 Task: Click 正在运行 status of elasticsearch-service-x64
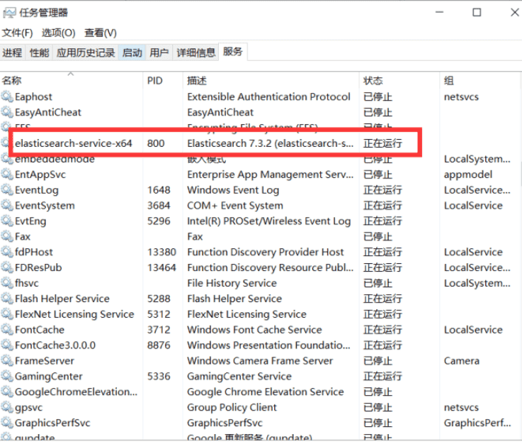click(x=382, y=143)
